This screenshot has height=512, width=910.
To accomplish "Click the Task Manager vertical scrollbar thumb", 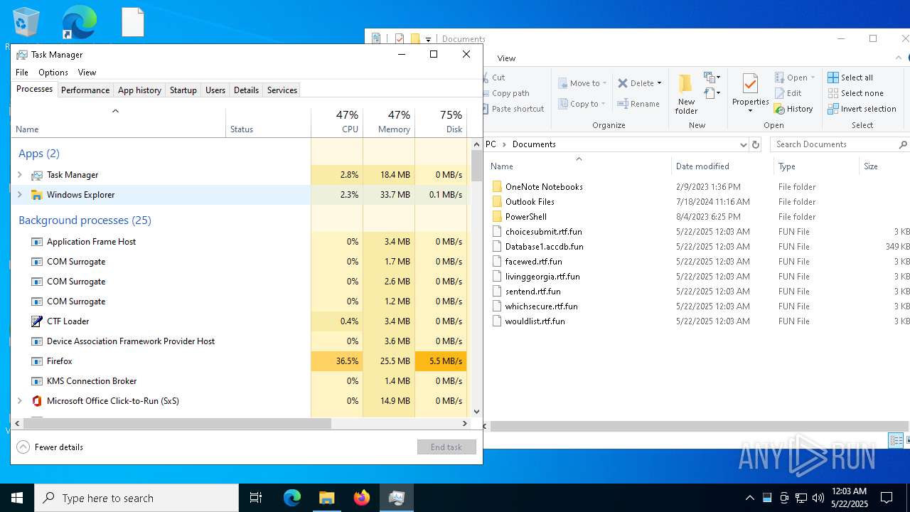I will tap(476, 165).
